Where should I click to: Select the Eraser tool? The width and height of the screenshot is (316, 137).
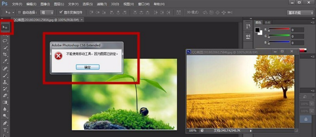[x=5, y=95]
